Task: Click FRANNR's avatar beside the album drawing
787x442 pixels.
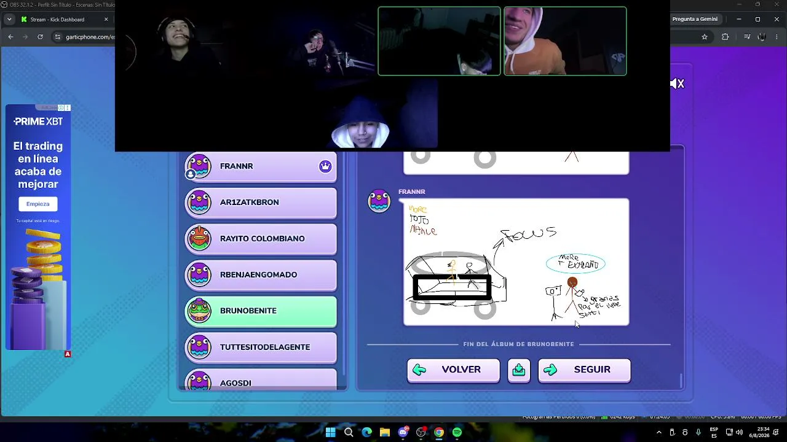Action: (x=379, y=201)
